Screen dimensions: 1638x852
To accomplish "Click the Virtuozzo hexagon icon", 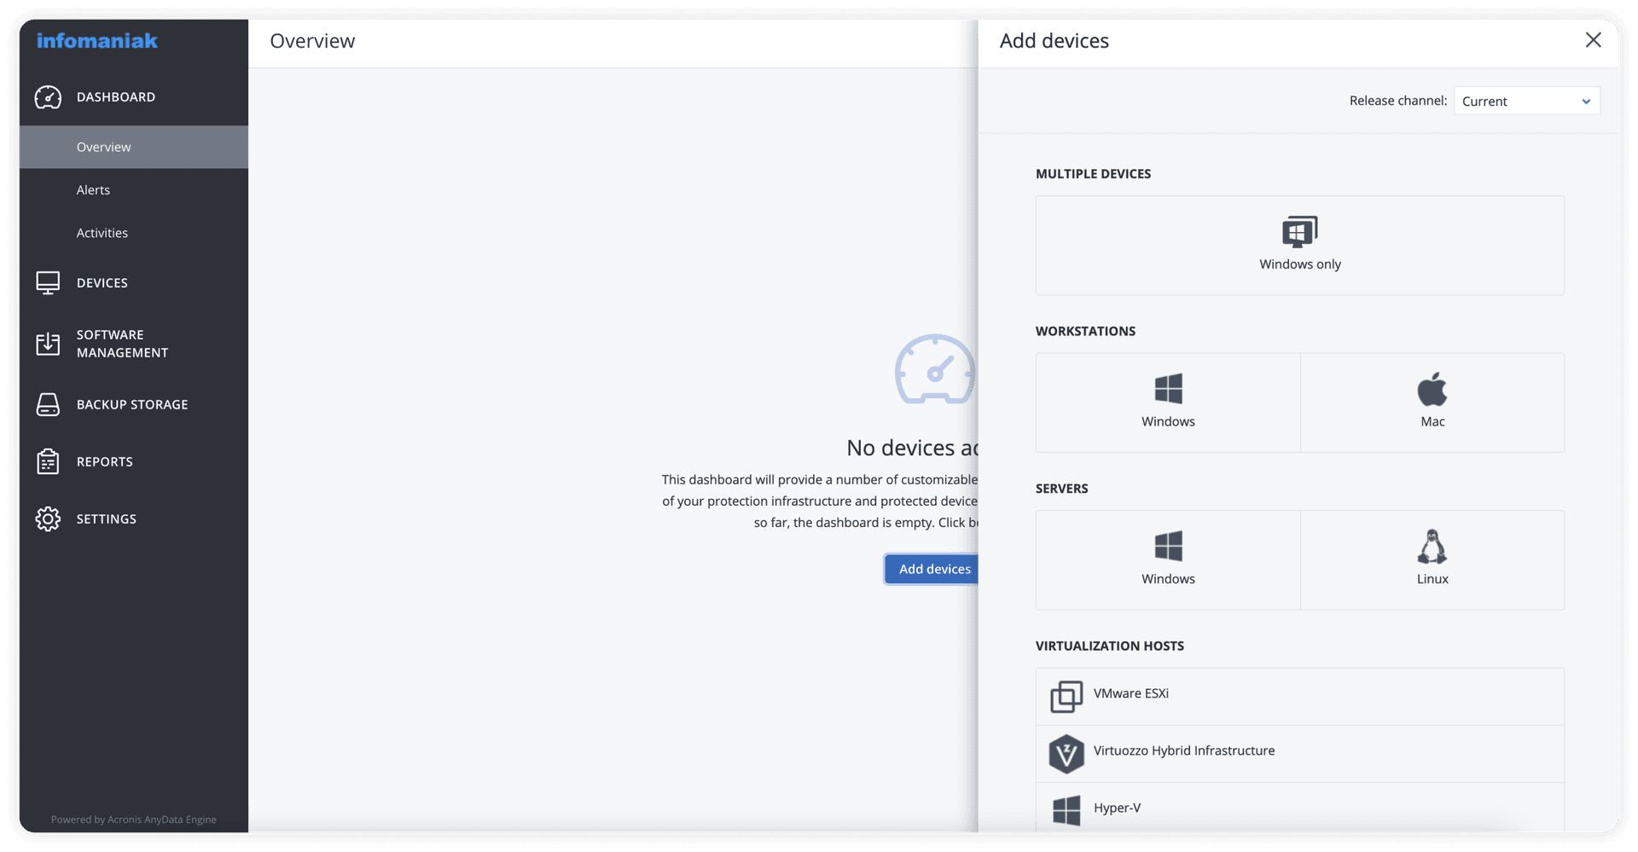I will [x=1066, y=754].
